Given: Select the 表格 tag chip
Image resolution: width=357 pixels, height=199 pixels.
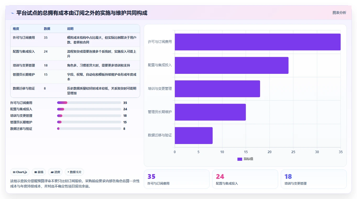Looking at the screenshot, I should tap(39, 172).
